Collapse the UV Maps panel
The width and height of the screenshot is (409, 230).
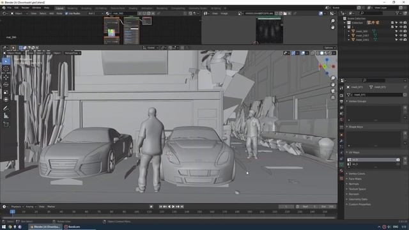354,152
